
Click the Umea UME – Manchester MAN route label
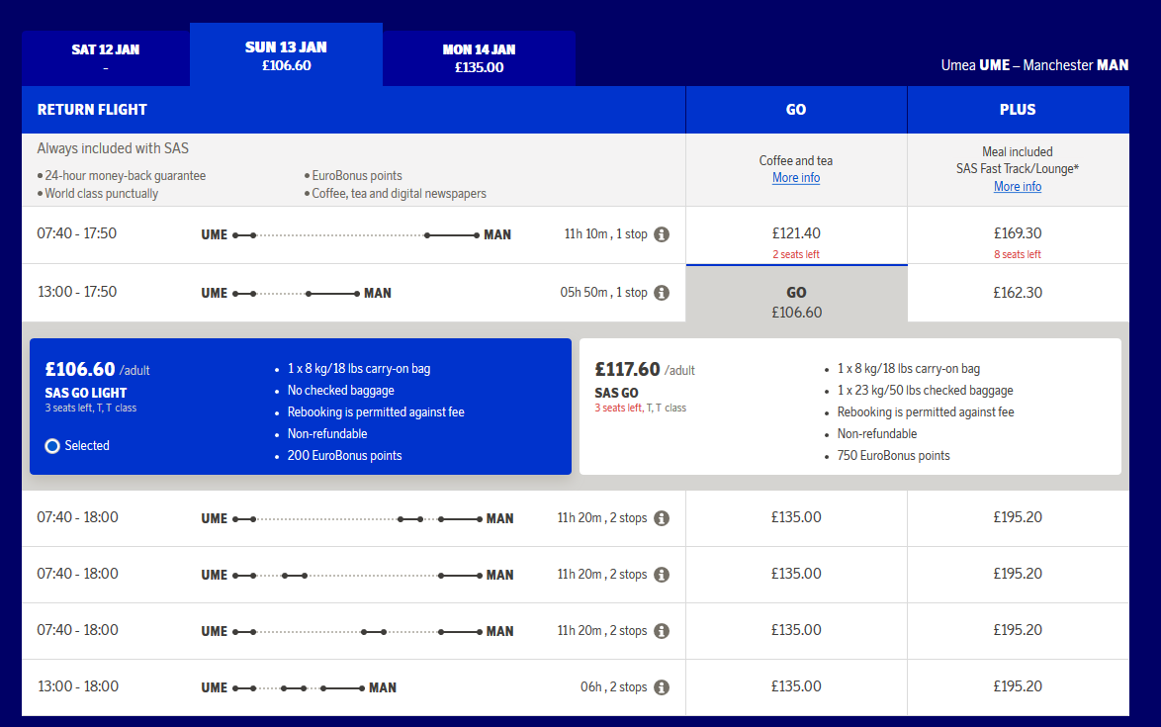point(1034,65)
